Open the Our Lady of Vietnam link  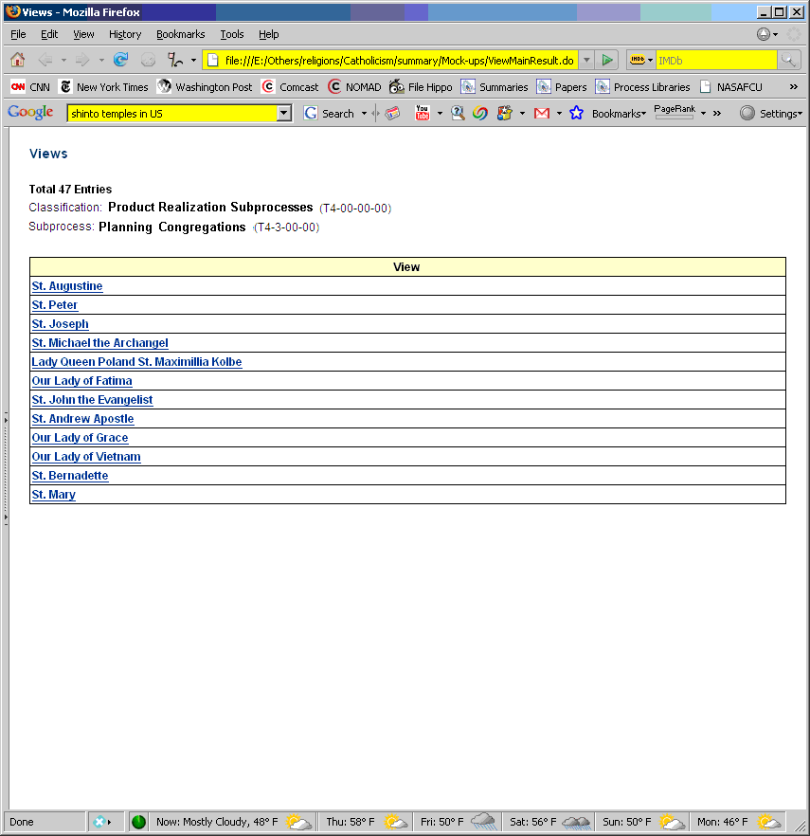coord(86,457)
